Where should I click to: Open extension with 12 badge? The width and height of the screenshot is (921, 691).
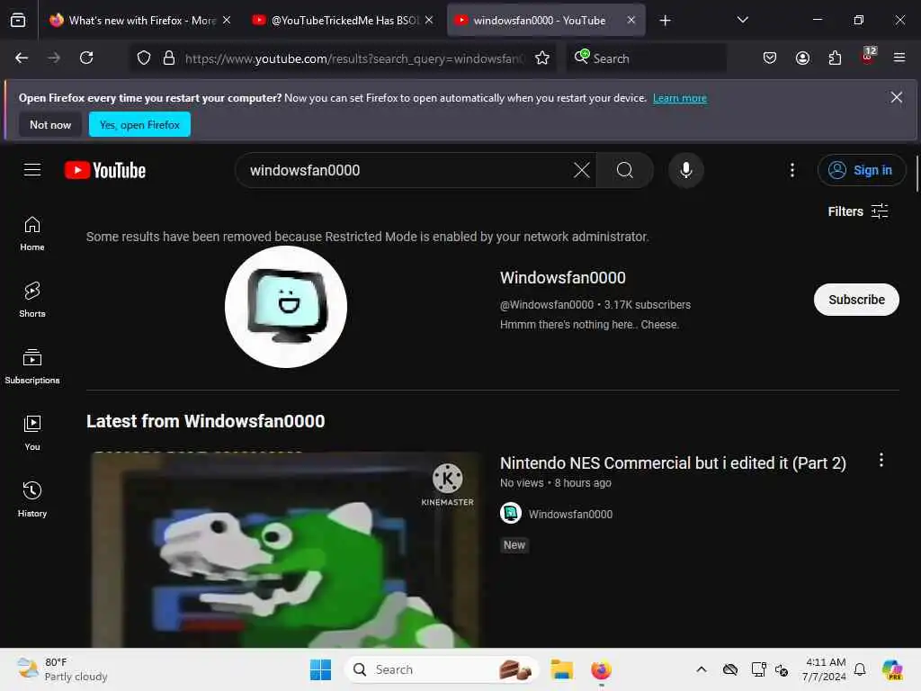[868, 57]
